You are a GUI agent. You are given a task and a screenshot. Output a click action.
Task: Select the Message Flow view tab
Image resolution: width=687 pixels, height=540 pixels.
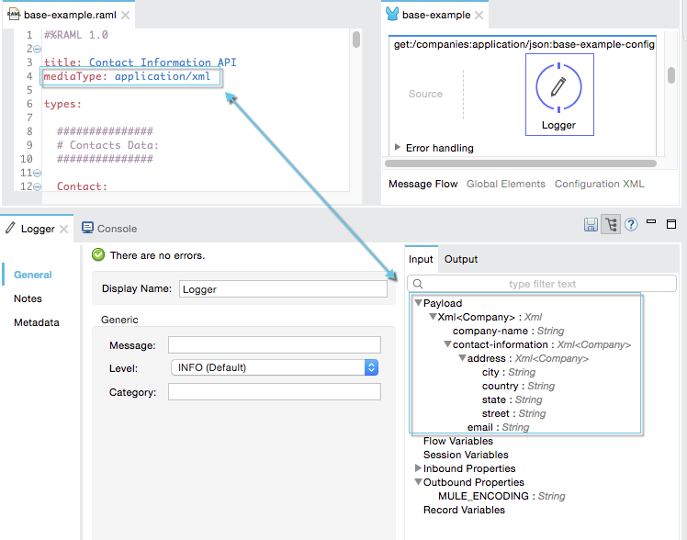(423, 184)
